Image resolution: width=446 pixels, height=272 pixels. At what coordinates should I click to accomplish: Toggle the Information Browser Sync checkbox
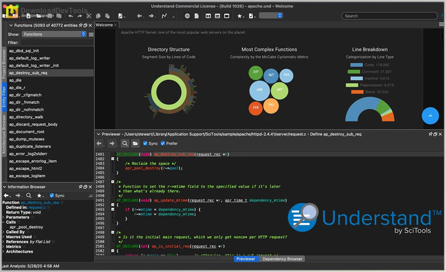click(52, 195)
